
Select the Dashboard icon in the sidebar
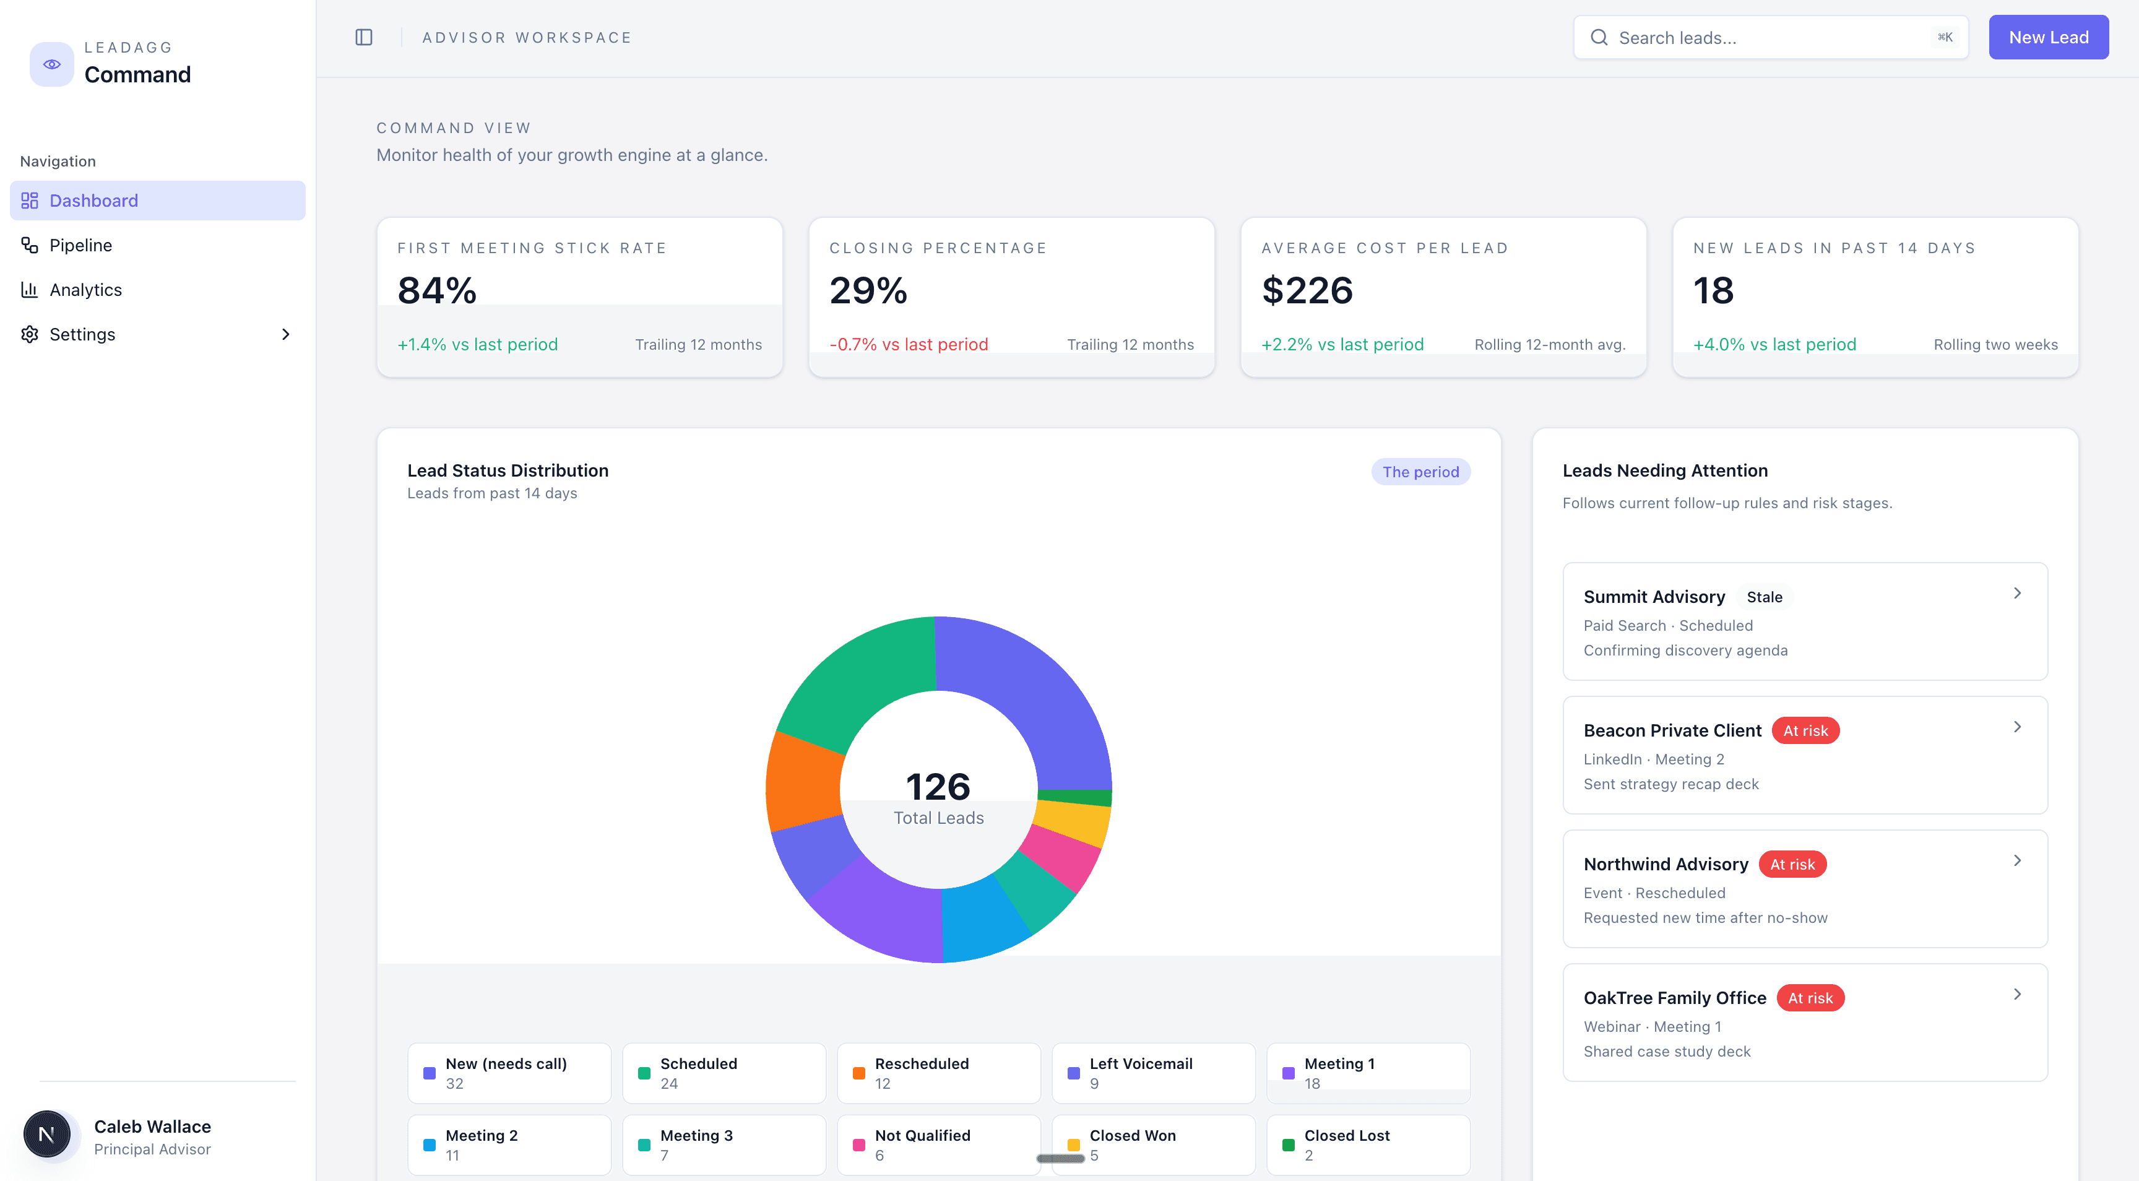pos(30,200)
